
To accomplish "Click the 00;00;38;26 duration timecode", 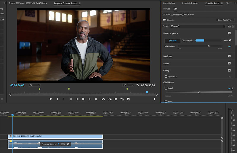I will [148, 85].
